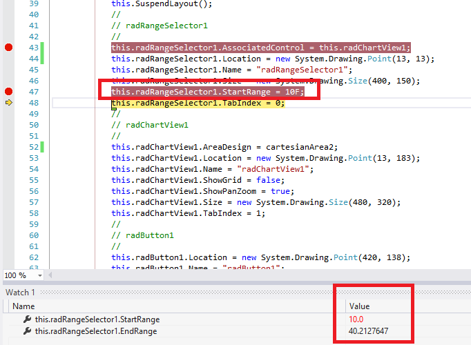The height and width of the screenshot is (345, 471).
Task: Click the AssociatedControl assignment on line 43
Action: click(x=261, y=48)
